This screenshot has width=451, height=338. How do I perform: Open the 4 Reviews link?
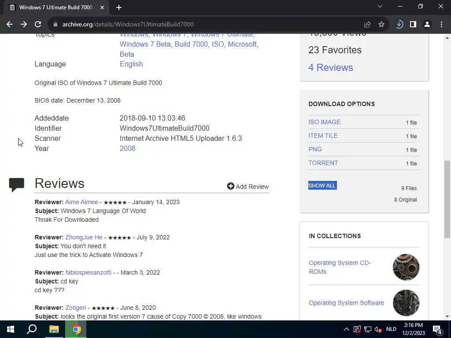click(330, 67)
